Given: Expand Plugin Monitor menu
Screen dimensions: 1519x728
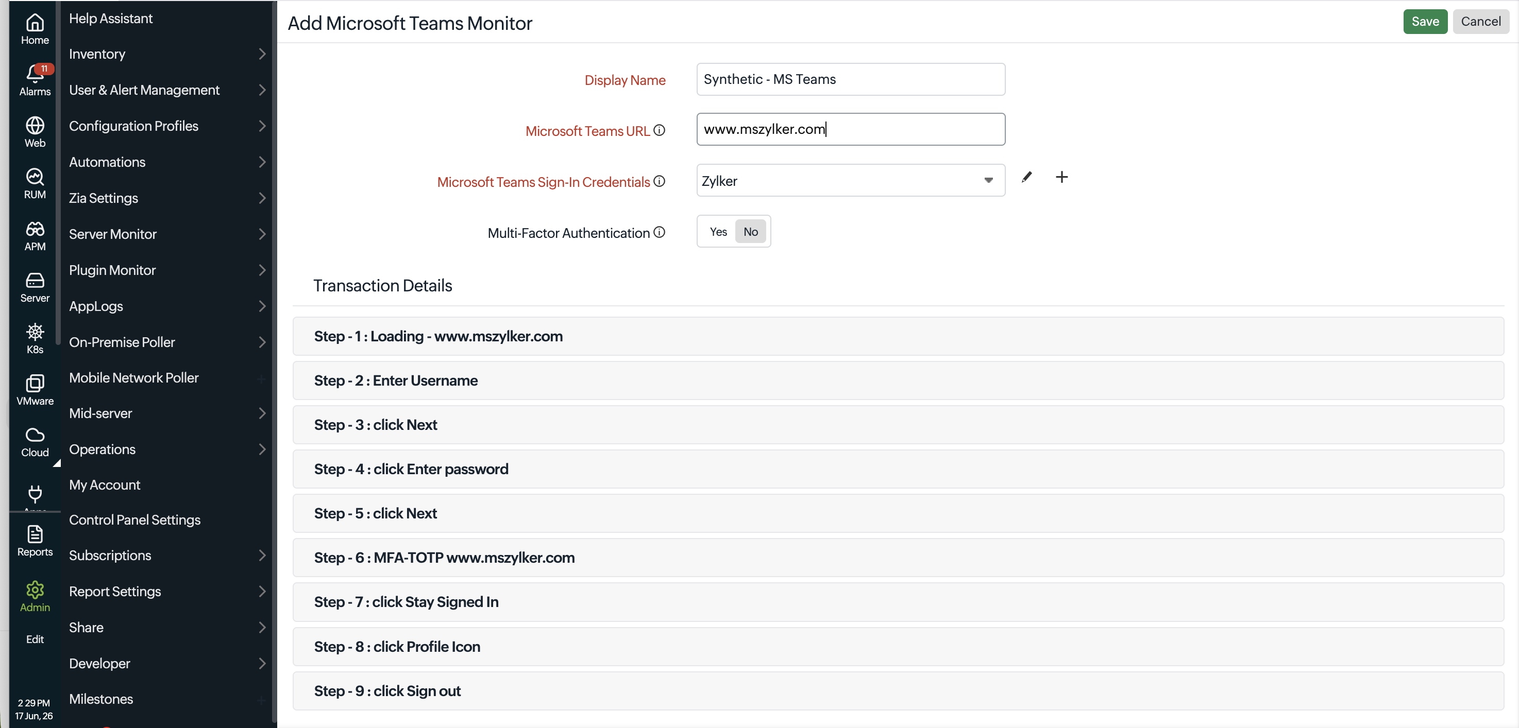Looking at the screenshot, I should pyautogui.click(x=167, y=270).
